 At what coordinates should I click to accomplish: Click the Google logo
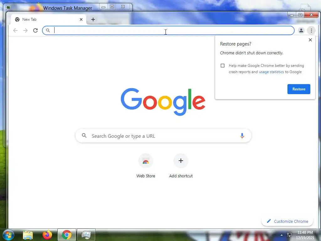(163, 102)
